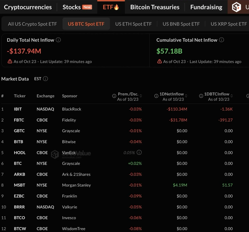Click the info icon before 1DBTCInflow header

tap(201, 96)
